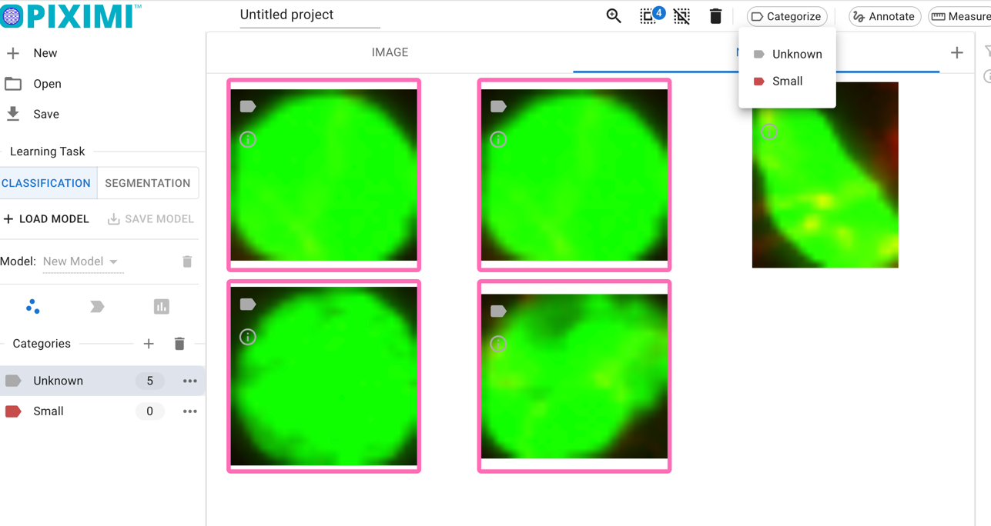991x526 pixels.
Task: Click category tag icon on bottom-left thumbnail
Action: (x=248, y=305)
